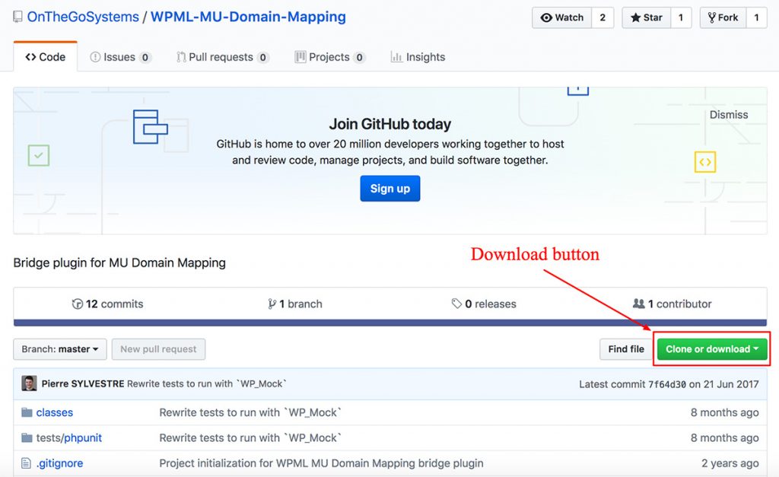Click the New pull request button
This screenshot has width=779, height=477.
click(x=158, y=349)
